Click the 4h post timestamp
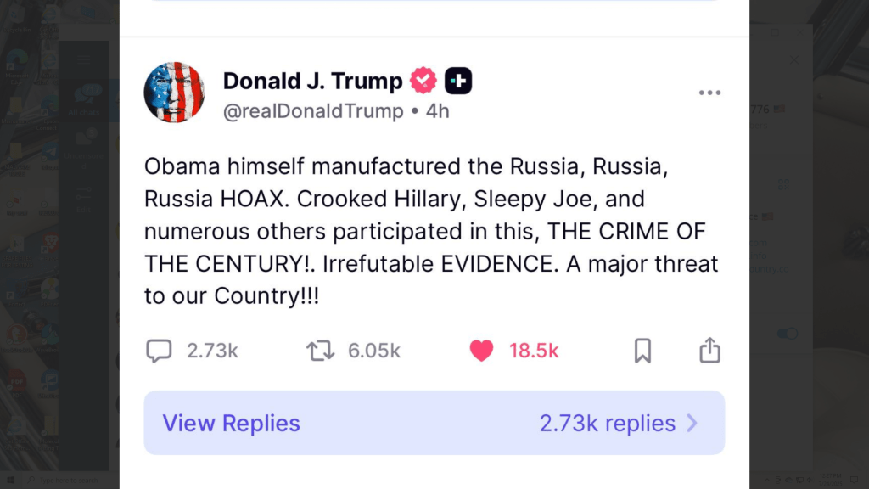The image size is (869, 489). coord(437,111)
